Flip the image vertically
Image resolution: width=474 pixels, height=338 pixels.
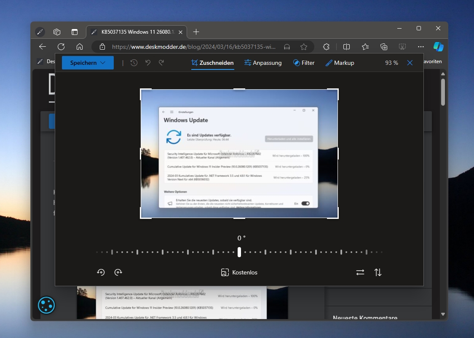click(378, 272)
